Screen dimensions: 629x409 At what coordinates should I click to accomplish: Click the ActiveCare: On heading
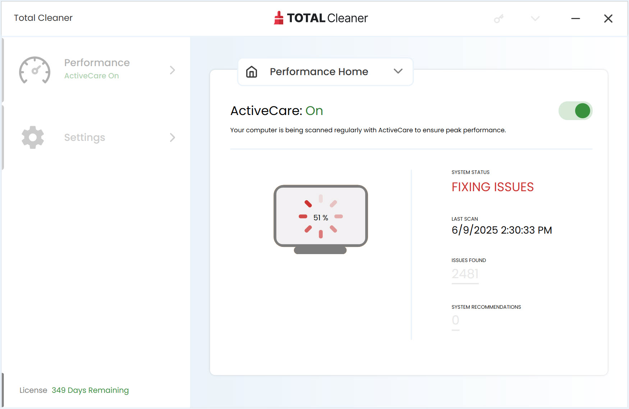click(x=277, y=111)
